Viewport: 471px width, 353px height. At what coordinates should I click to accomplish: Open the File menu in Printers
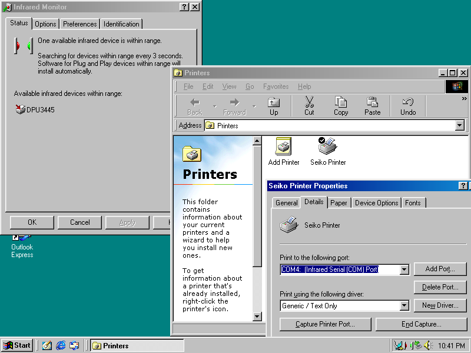pyautogui.click(x=188, y=86)
